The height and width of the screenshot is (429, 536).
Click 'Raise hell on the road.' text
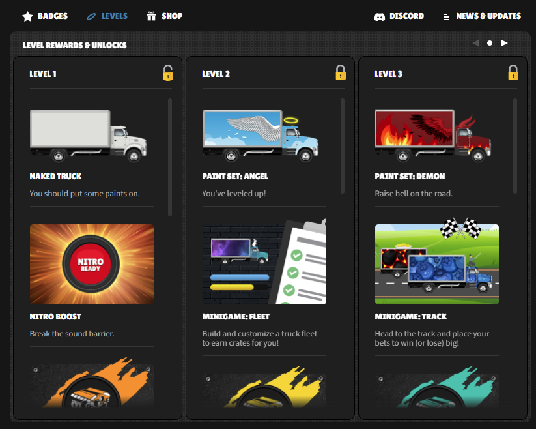414,194
